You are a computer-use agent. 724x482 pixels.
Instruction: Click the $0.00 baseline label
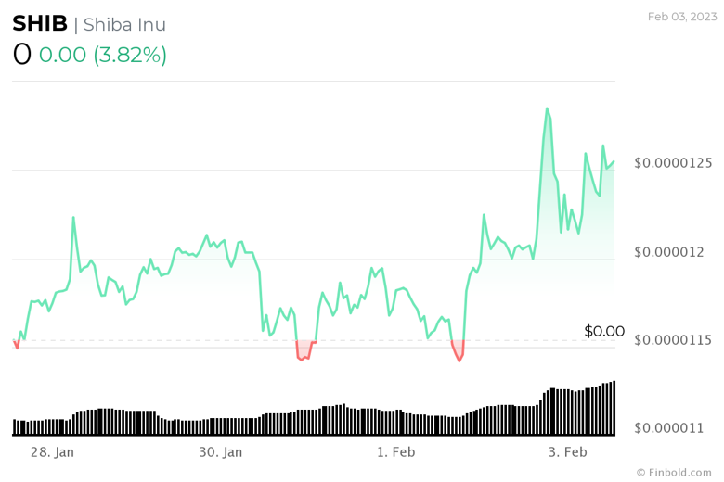point(604,331)
